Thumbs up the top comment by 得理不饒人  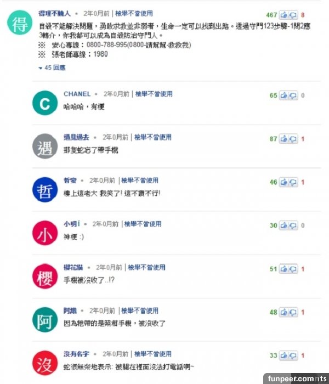point(284,15)
